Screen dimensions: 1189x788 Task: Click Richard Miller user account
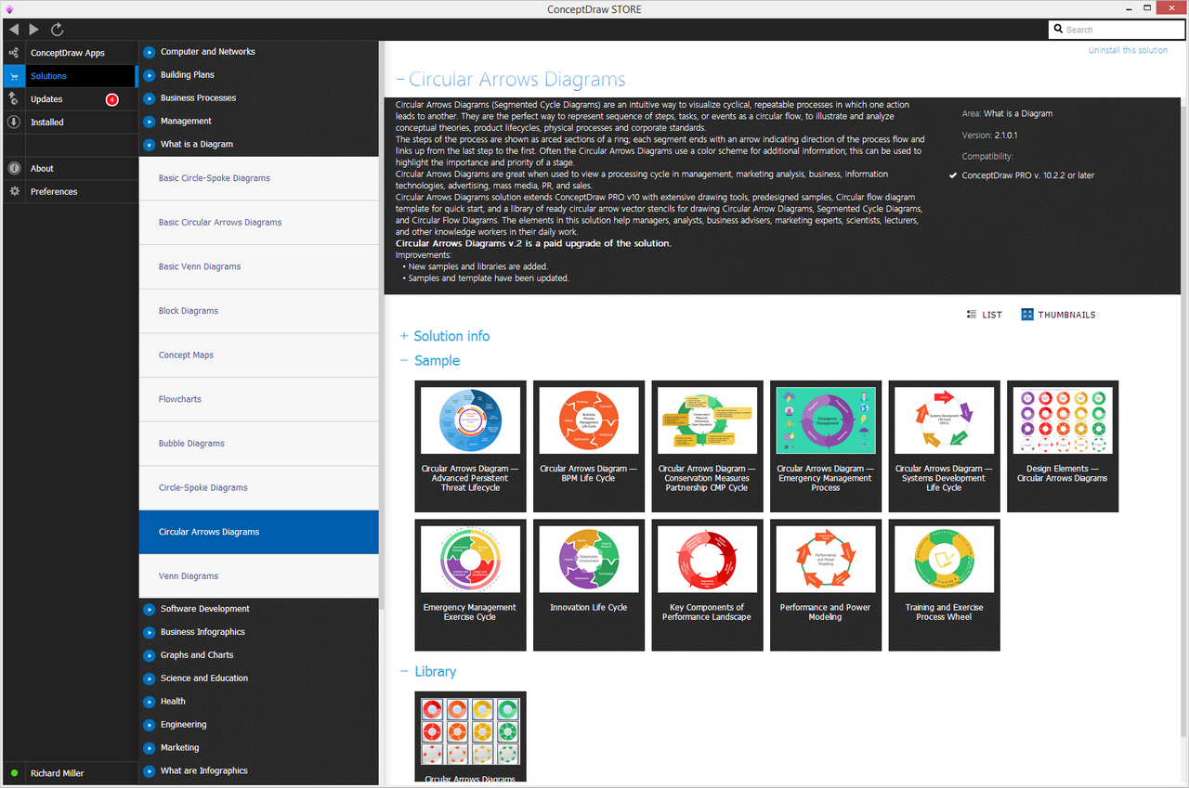[69, 773]
